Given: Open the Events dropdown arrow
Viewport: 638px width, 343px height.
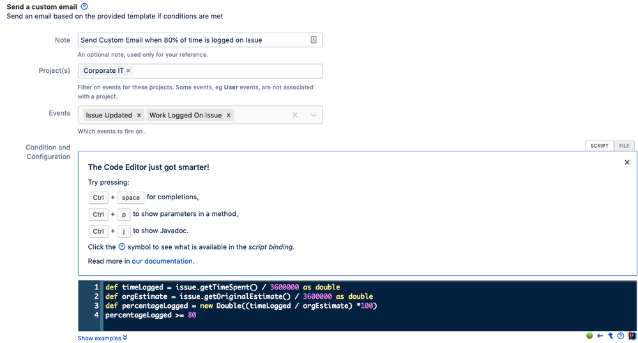Looking at the screenshot, I should click(x=314, y=115).
